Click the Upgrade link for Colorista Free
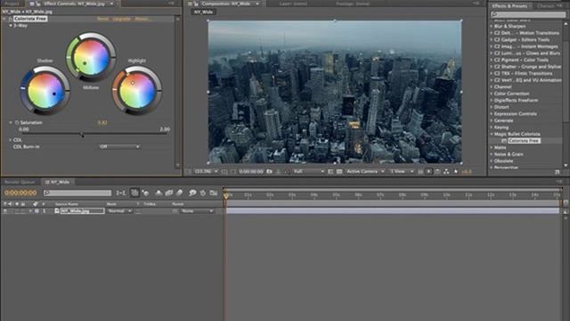This screenshot has height=321, width=570. click(121, 19)
